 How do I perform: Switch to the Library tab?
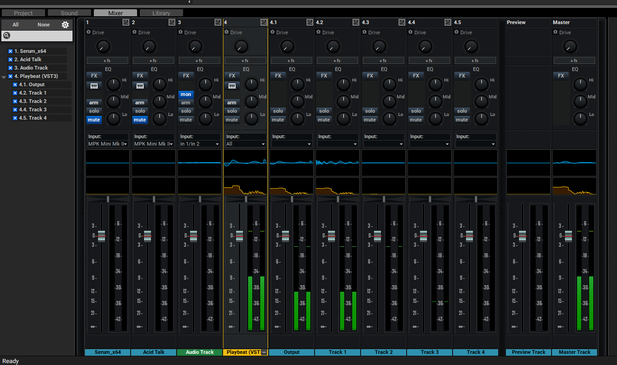click(x=161, y=13)
